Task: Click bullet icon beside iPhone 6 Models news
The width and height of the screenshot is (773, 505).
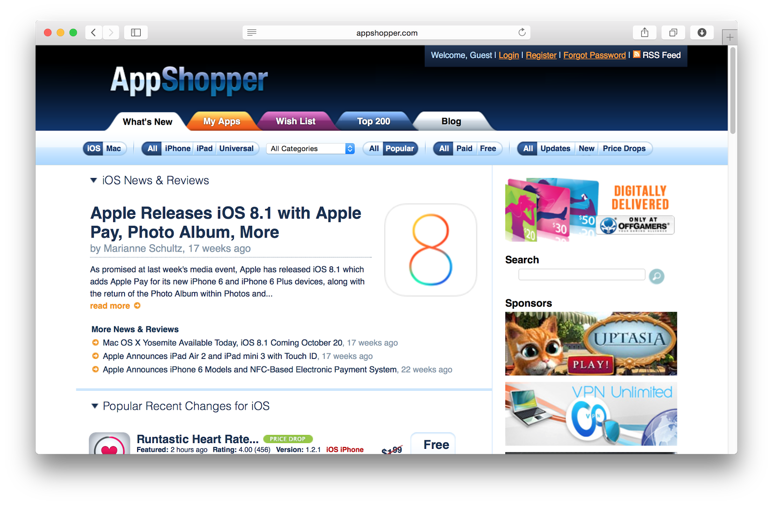Action: click(x=95, y=370)
